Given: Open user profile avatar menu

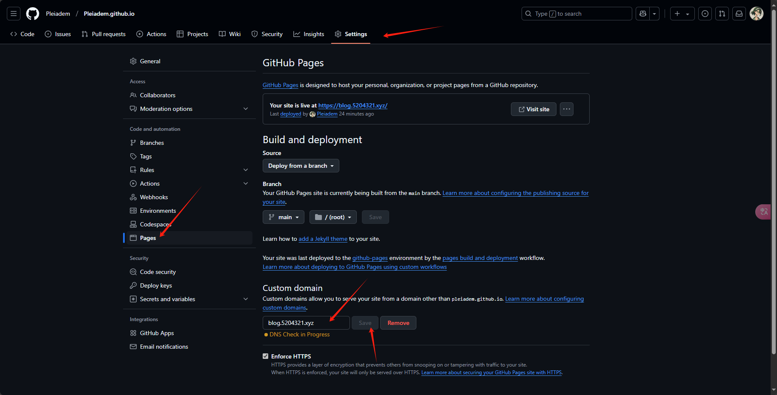Looking at the screenshot, I should click(x=757, y=14).
